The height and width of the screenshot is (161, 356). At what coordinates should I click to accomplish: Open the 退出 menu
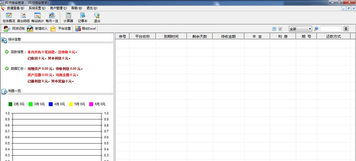(92, 8)
